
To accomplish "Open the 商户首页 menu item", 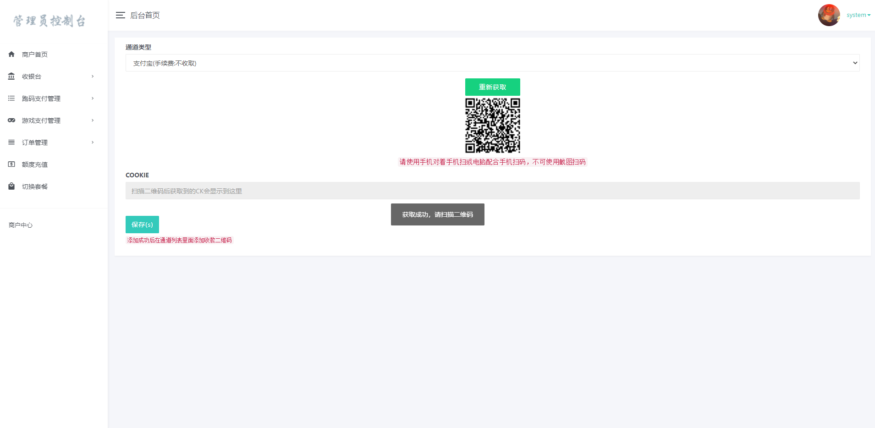I will [x=35, y=55].
